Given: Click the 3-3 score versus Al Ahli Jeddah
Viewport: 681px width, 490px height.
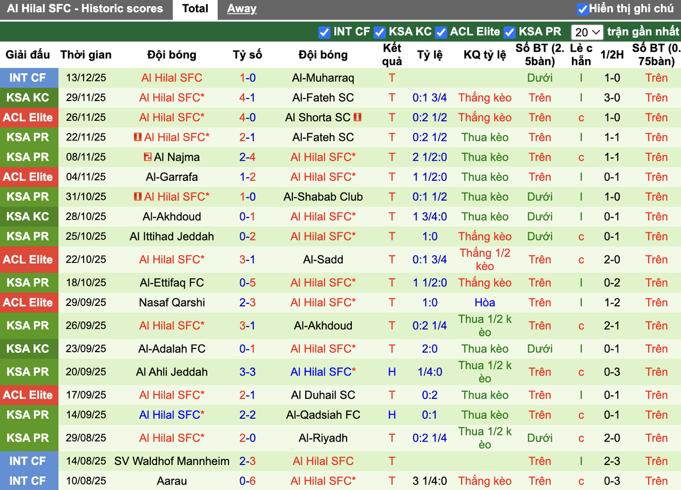Looking at the screenshot, I should click(248, 372).
